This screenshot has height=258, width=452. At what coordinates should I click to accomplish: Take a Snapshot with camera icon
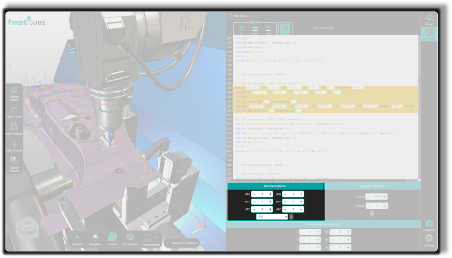click(x=429, y=224)
